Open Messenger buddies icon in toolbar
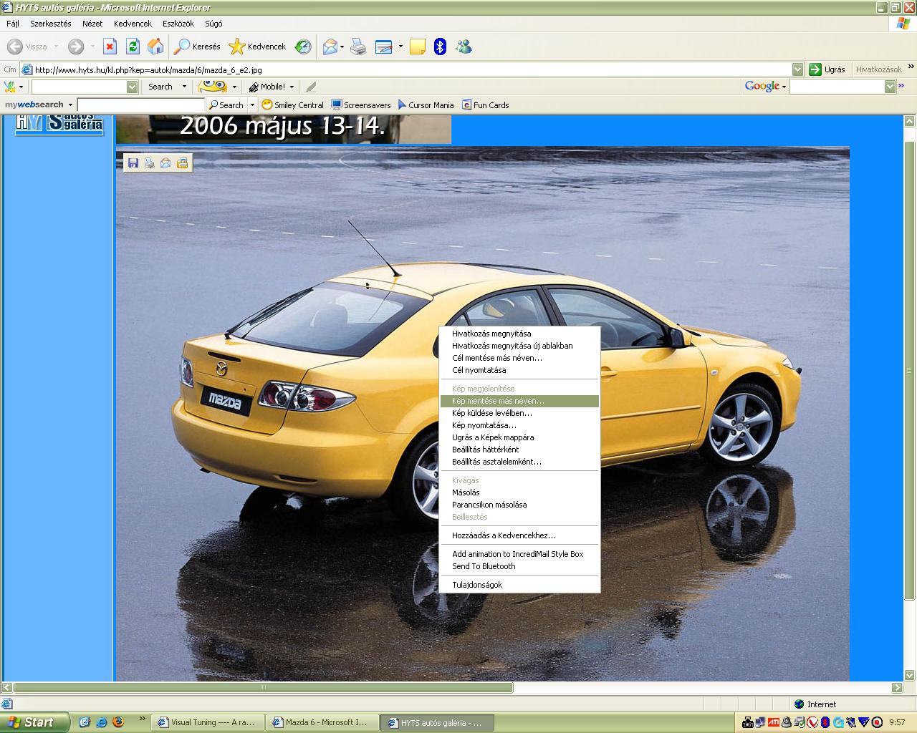The image size is (917, 733). click(464, 47)
